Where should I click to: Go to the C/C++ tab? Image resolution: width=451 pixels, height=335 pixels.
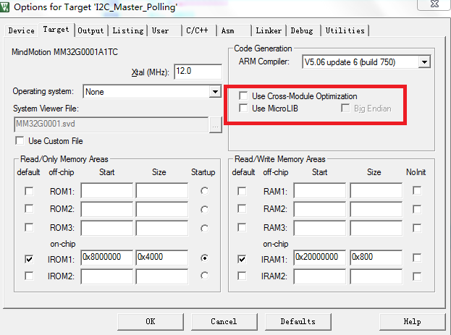click(198, 30)
